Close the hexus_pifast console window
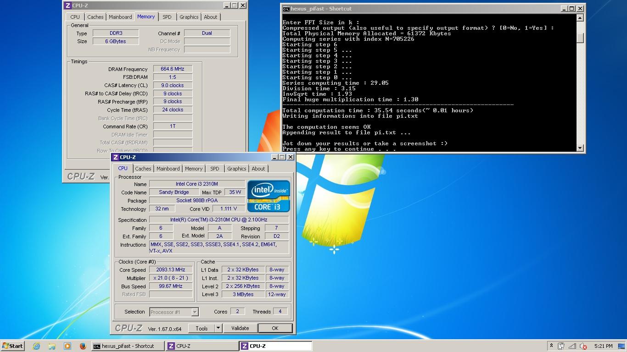 point(580,9)
